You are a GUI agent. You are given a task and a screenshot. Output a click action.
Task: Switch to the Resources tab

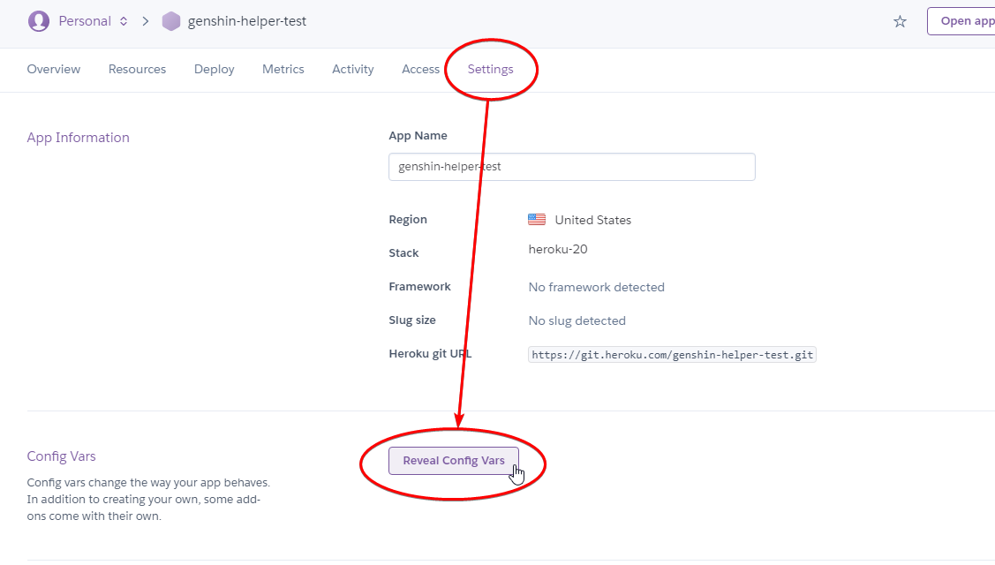(137, 69)
